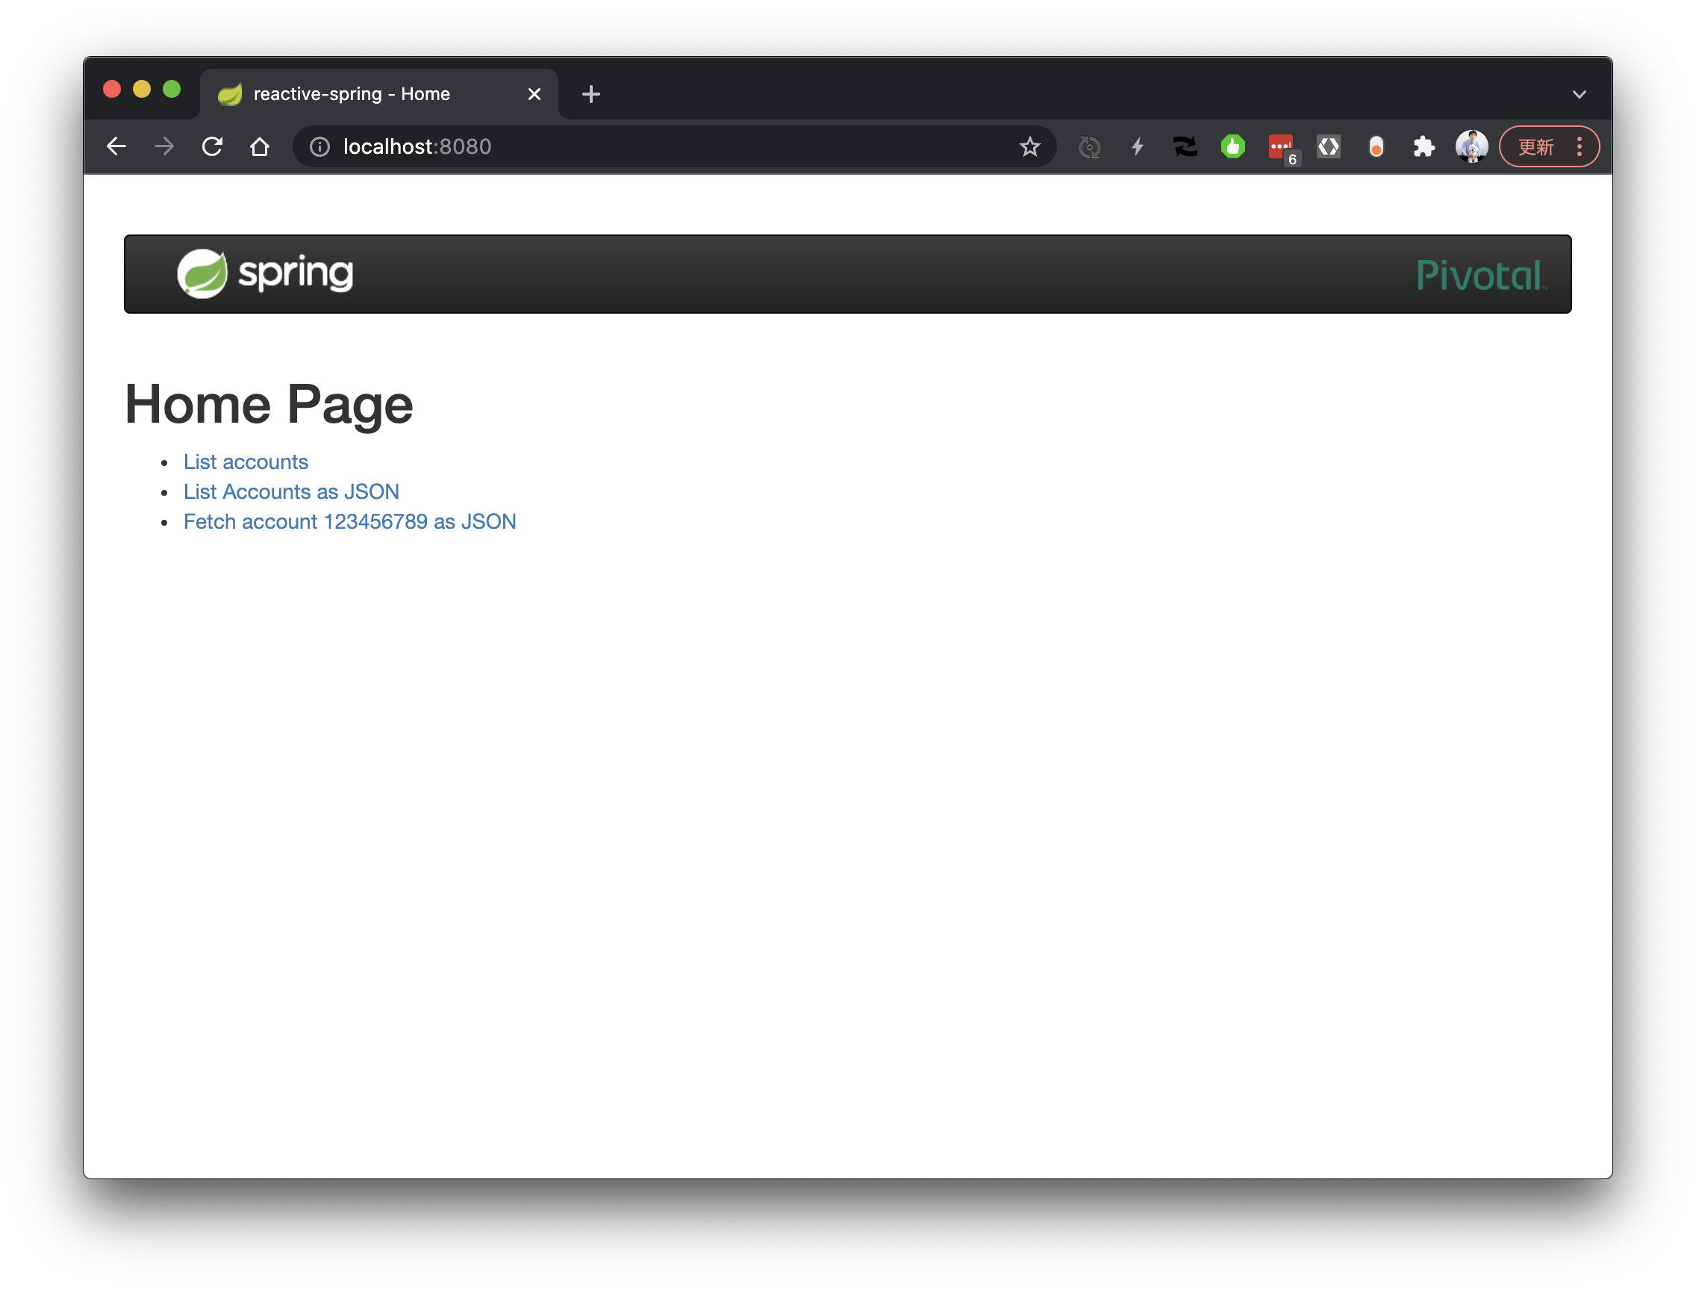Open a new tab with plus
Image resolution: width=1696 pixels, height=1289 pixels.
coord(590,94)
